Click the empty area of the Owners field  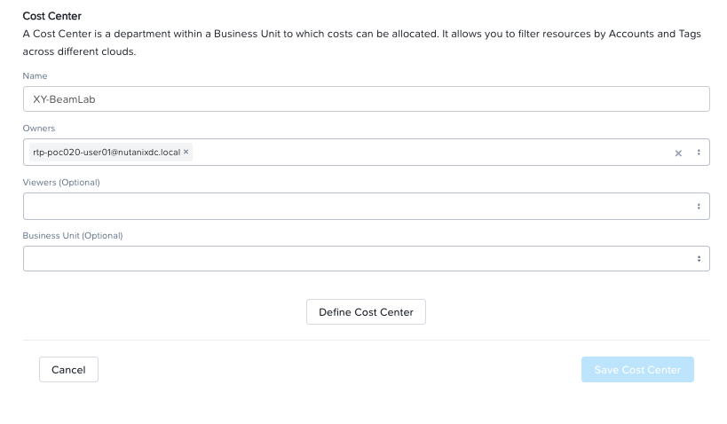point(431,153)
